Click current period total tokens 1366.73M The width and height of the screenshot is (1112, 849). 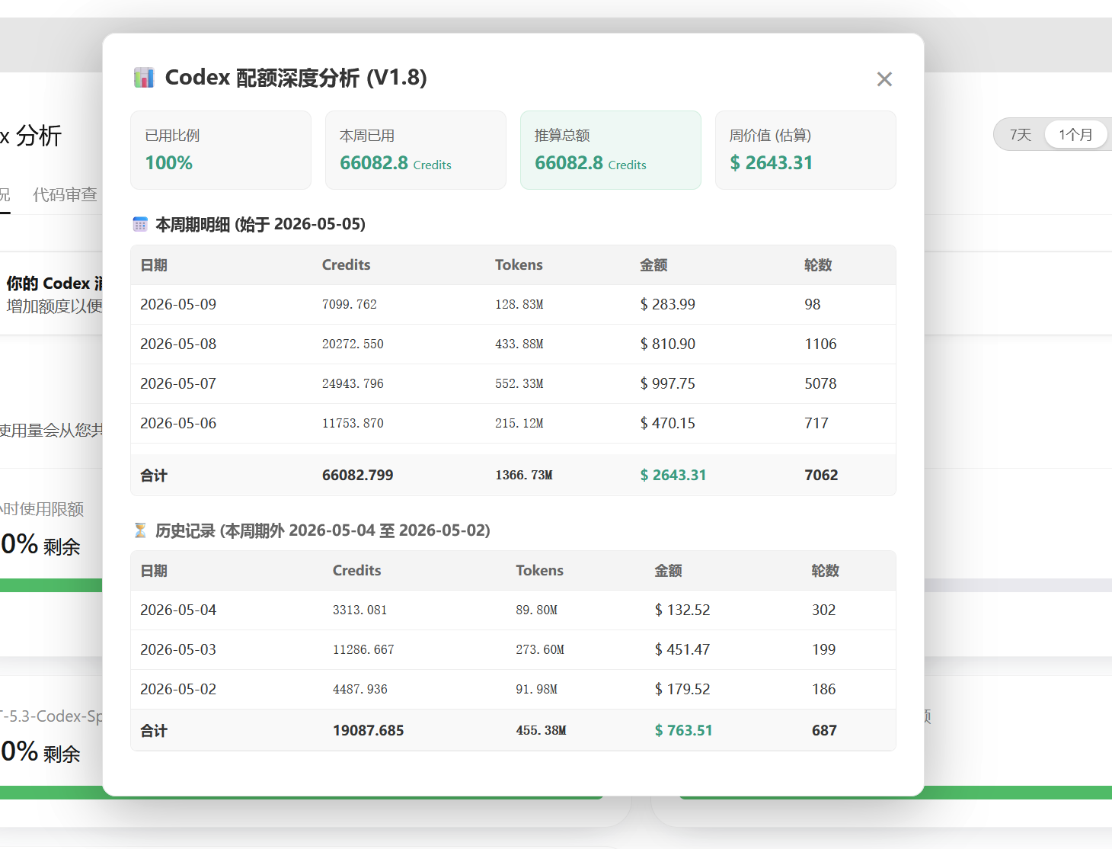pos(524,475)
